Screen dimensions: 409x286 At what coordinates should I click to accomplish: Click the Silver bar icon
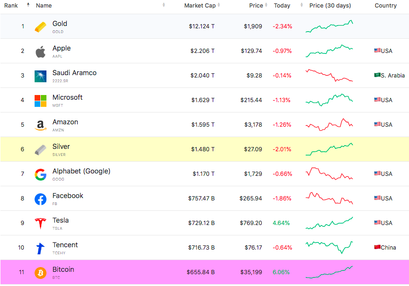(x=40, y=150)
